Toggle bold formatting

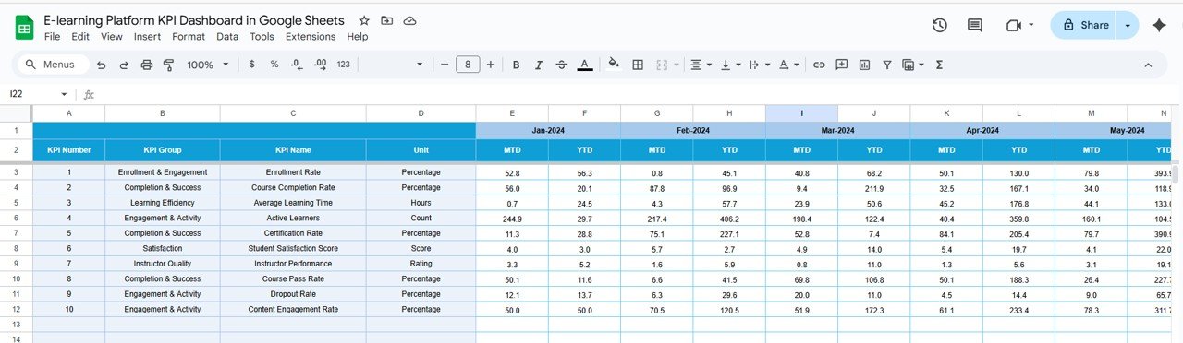pyautogui.click(x=516, y=65)
